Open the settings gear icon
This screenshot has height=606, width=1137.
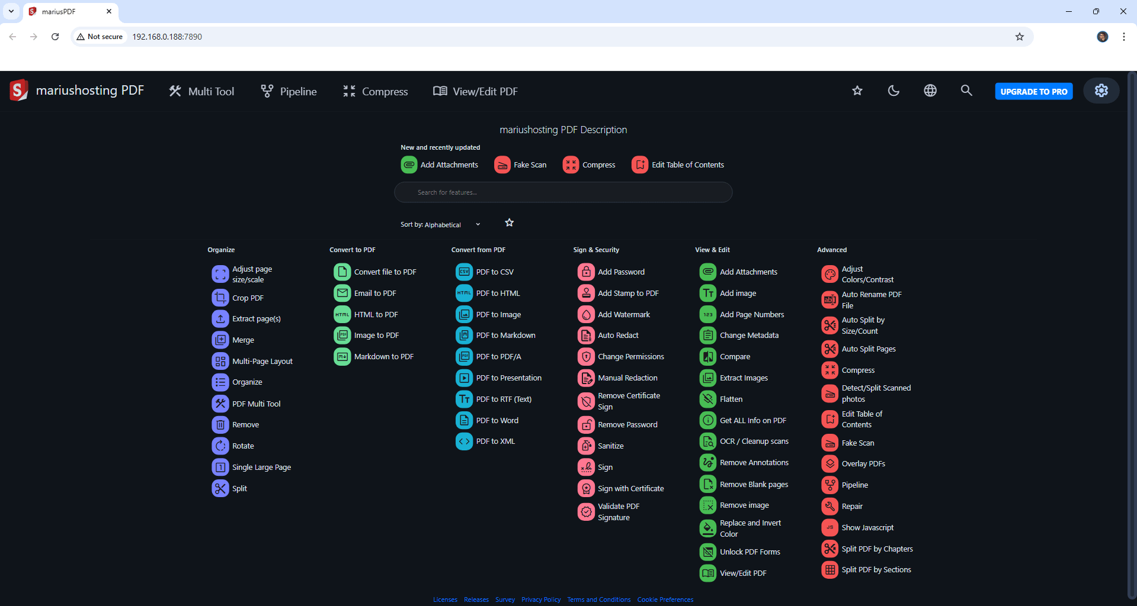1101,91
